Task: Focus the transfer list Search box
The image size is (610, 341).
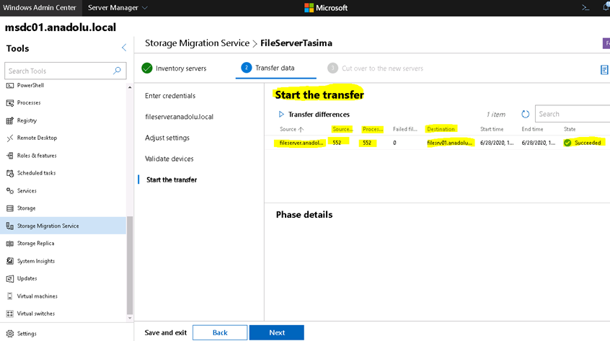Action: click(573, 114)
